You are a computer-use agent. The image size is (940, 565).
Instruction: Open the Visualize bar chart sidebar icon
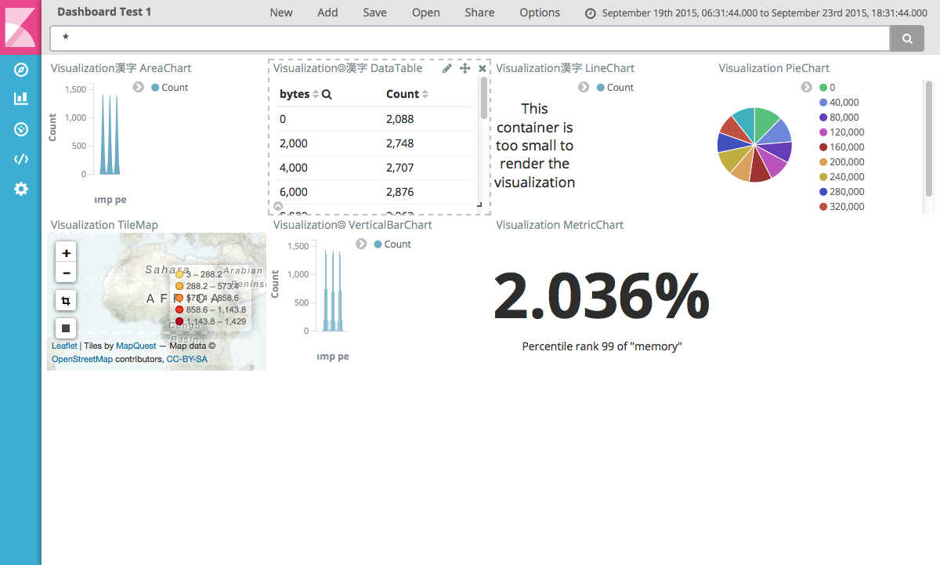click(x=21, y=99)
